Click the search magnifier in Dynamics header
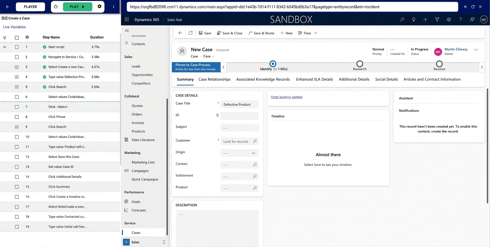 point(402,20)
